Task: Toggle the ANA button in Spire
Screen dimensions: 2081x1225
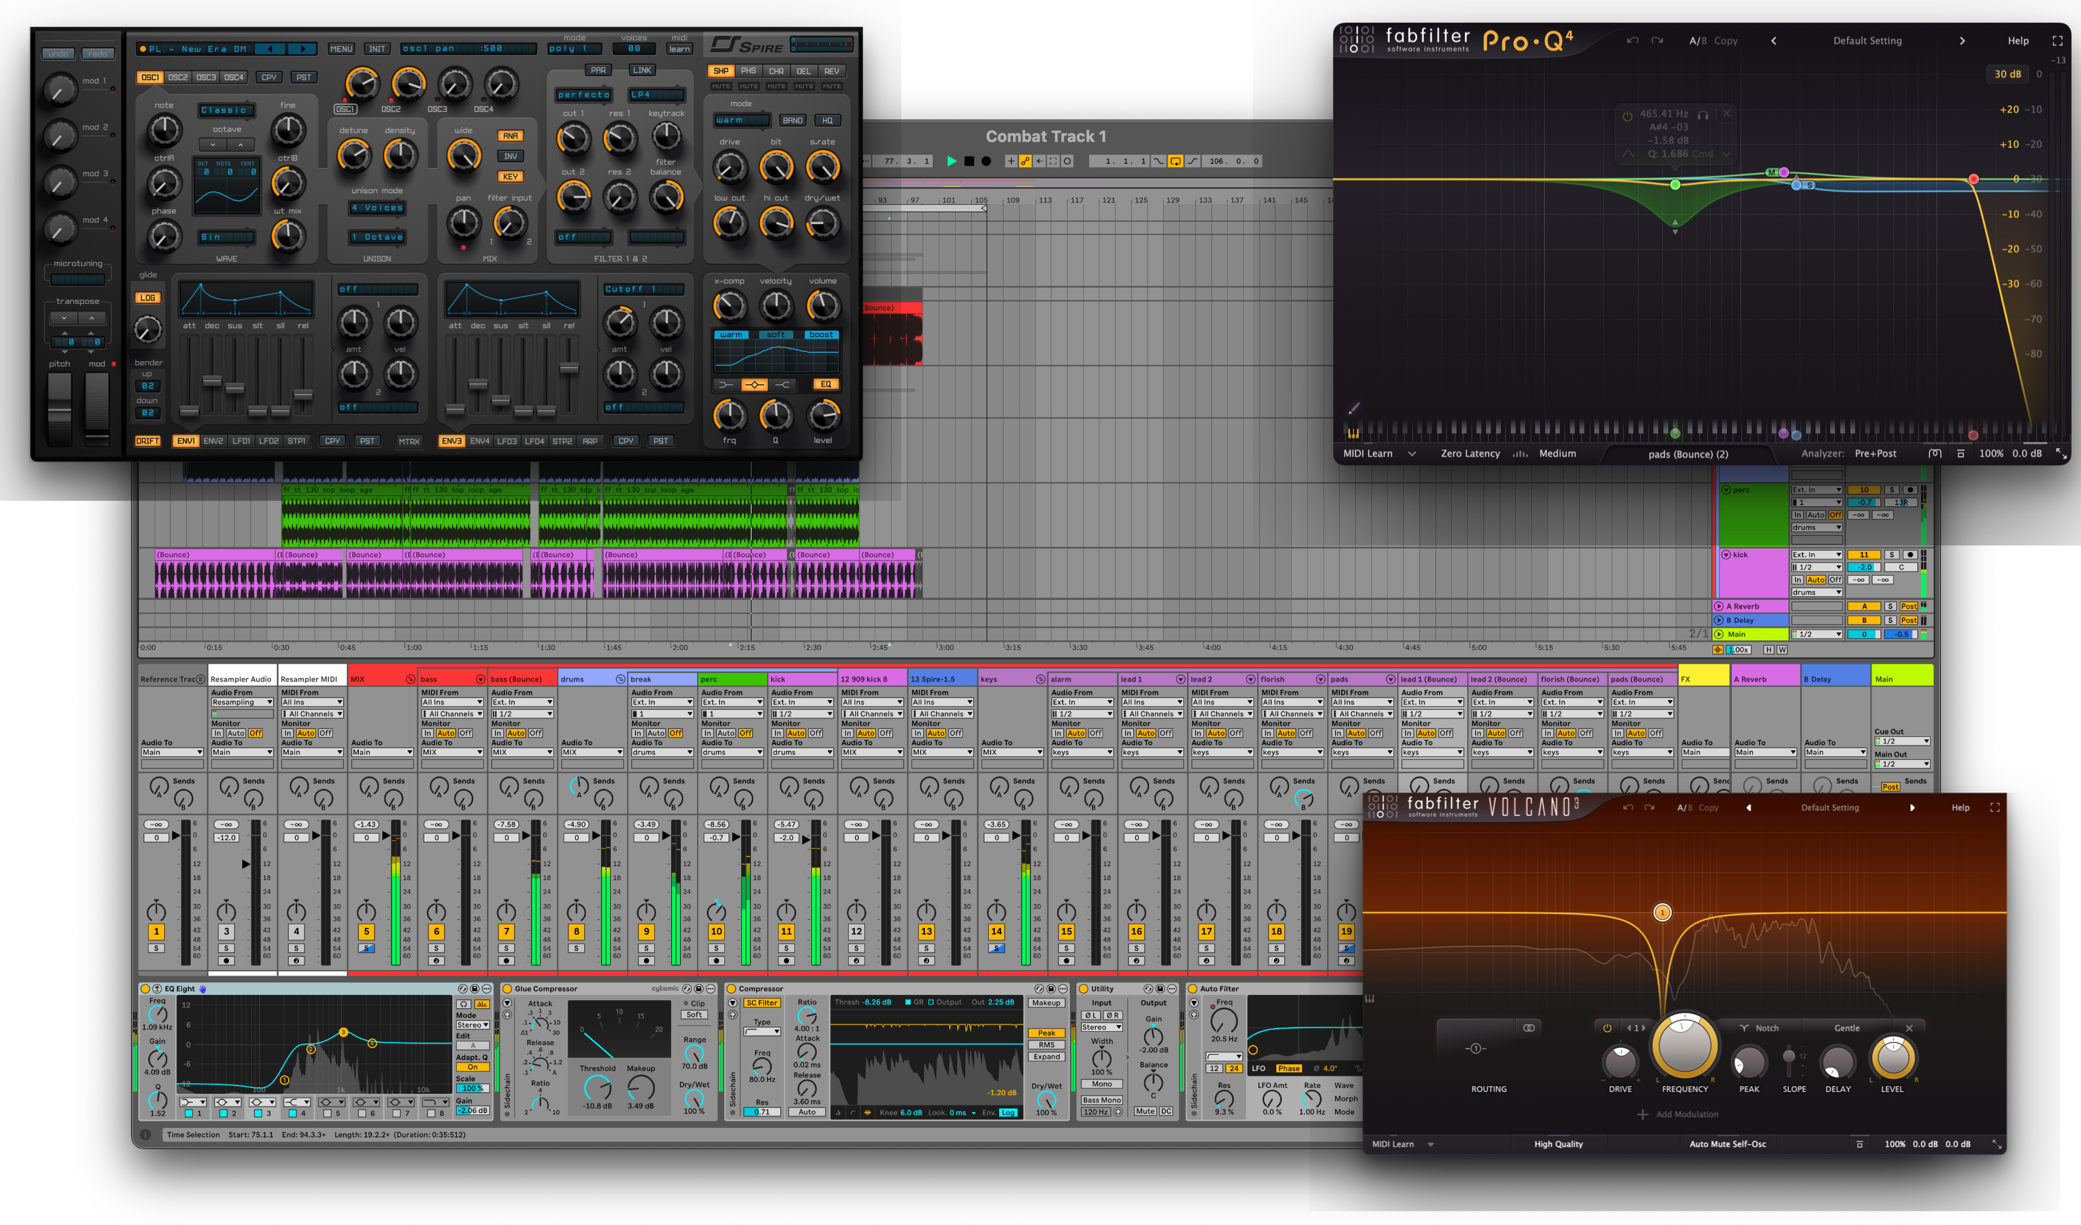Action: click(x=510, y=135)
